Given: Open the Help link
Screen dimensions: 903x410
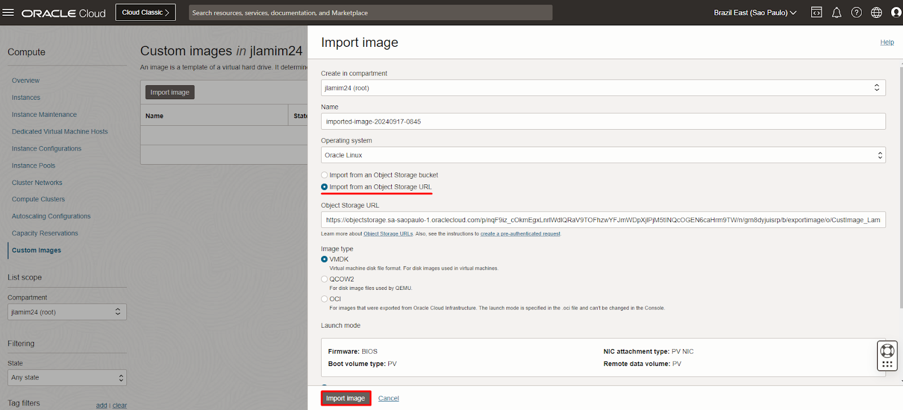Looking at the screenshot, I should coord(887,42).
